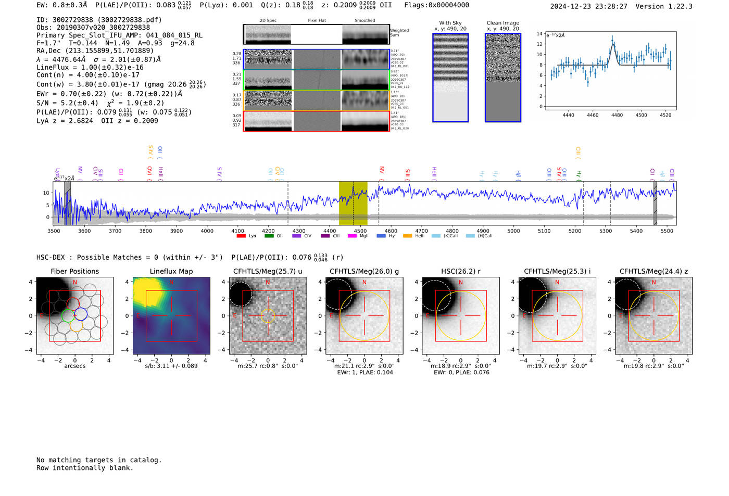Screen dimensions: 729x496
Task: Select the CFHTLS/Meg(25.3) i image
Action: (557, 315)
